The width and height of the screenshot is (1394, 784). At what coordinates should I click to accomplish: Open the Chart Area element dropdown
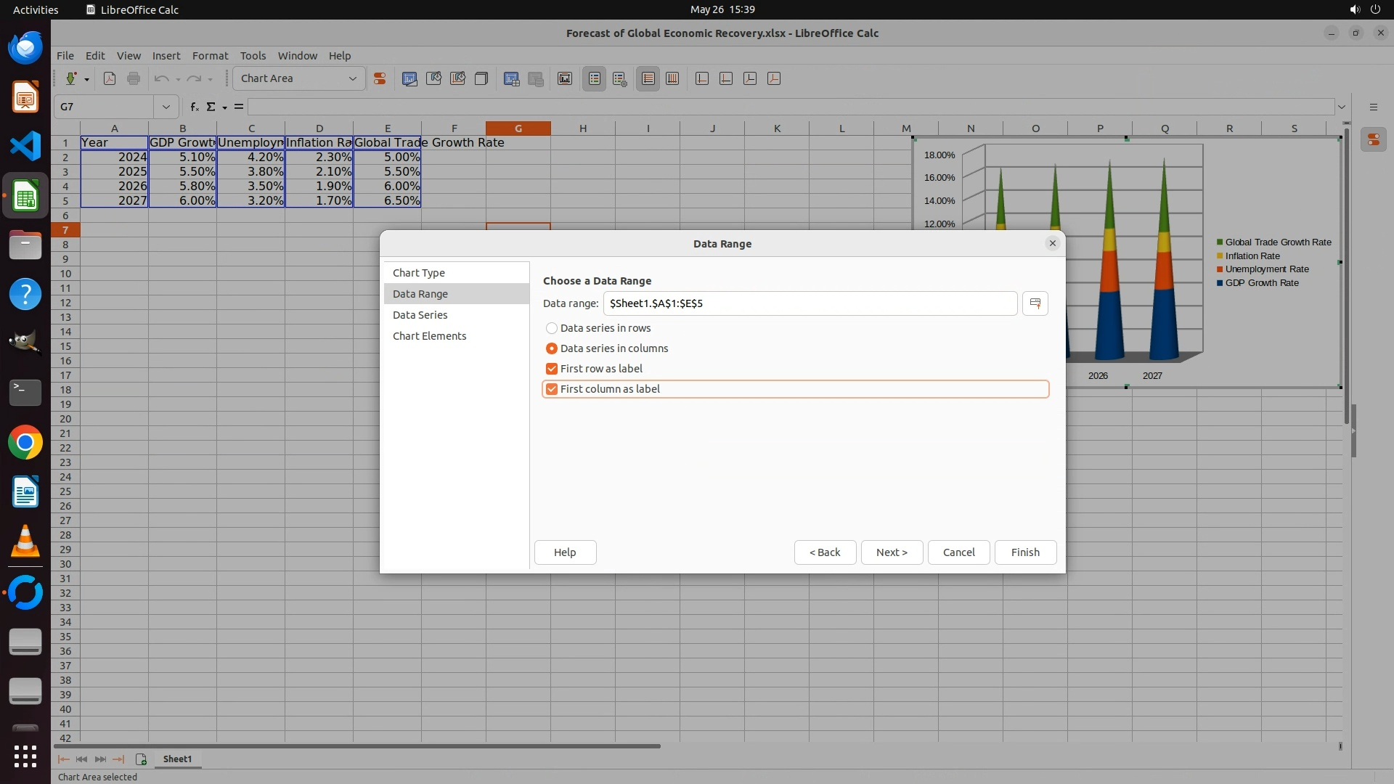click(x=352, y=78)
